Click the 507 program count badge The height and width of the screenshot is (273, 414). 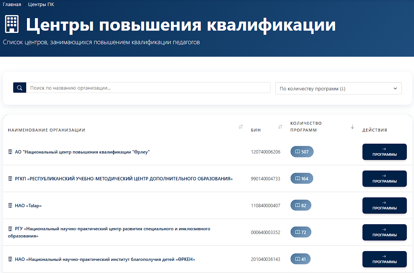(x=302, y=152)
